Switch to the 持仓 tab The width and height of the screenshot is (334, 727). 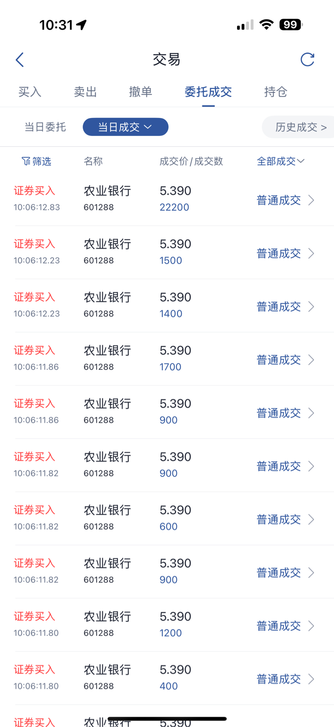tap(276, 92)
